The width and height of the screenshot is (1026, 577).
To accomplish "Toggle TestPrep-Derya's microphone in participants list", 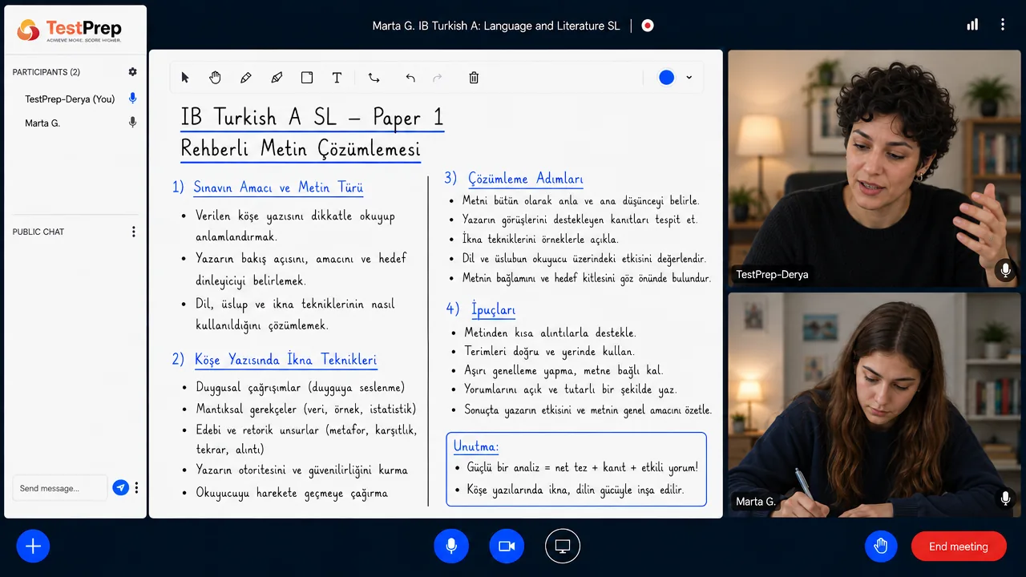I will [x=133, y=99].
